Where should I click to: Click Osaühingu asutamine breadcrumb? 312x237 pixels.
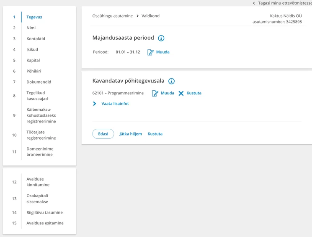pyautogui.click(x=112, y=16)
